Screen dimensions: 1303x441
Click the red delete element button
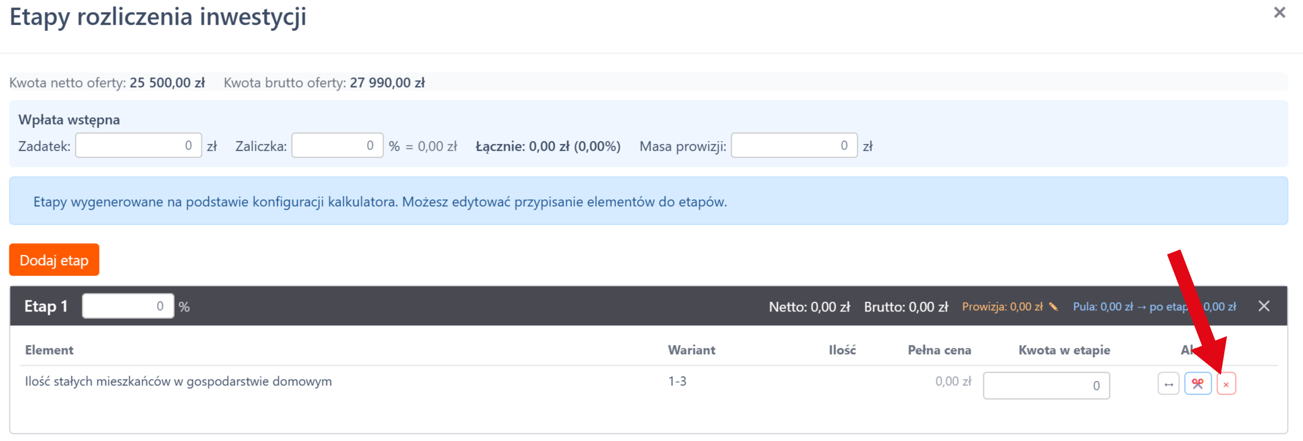[x=1226, y=384]
